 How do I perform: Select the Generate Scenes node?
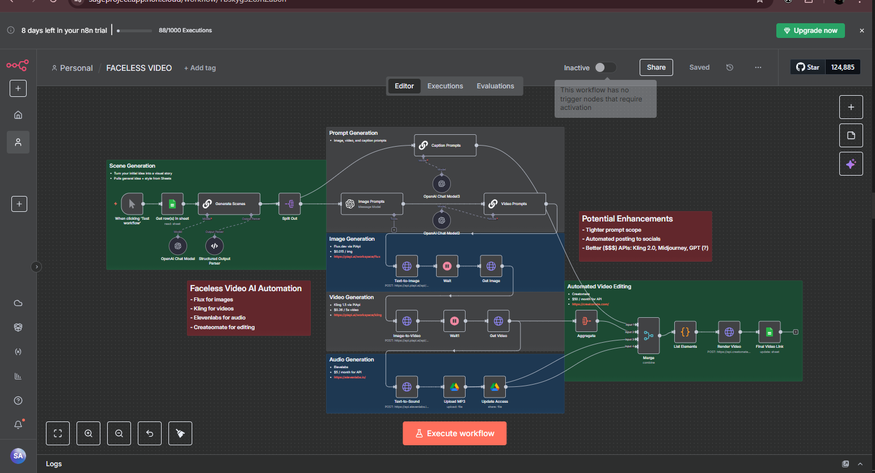tap(229, 204)
